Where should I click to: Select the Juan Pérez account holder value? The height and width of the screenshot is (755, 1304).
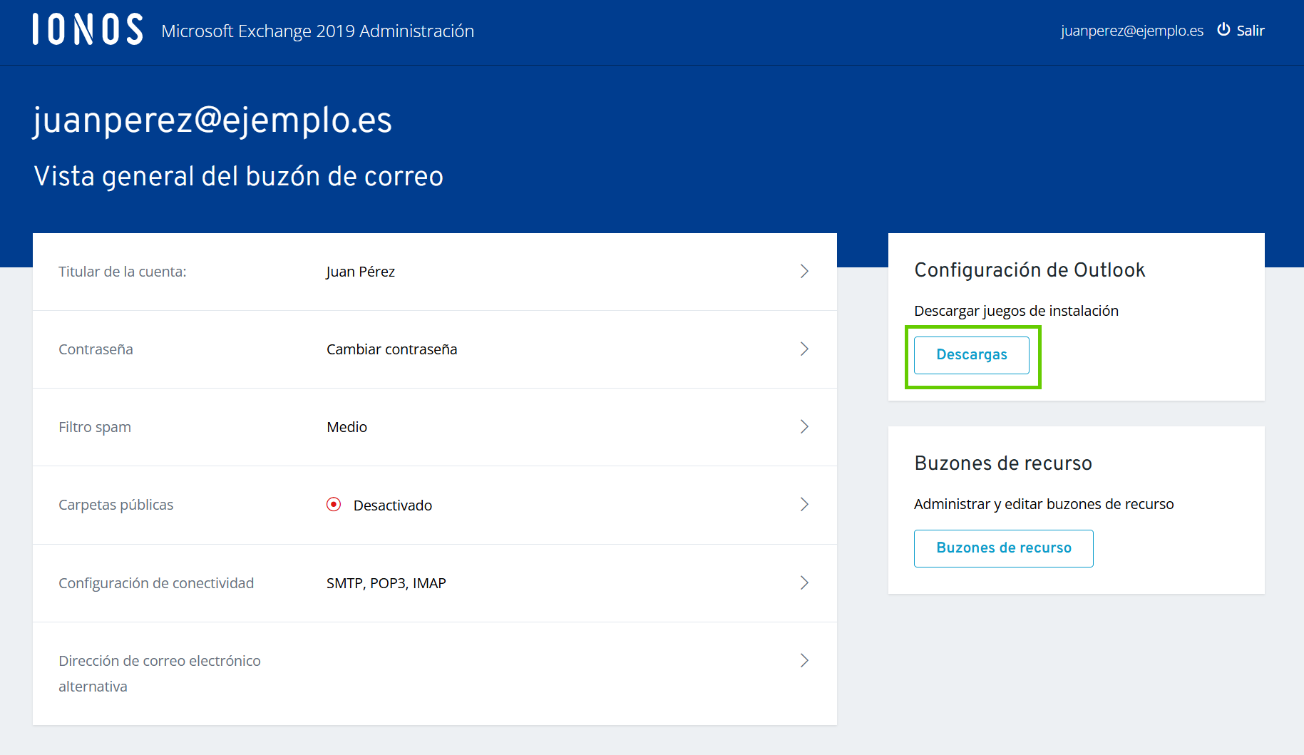pos(360,272)
